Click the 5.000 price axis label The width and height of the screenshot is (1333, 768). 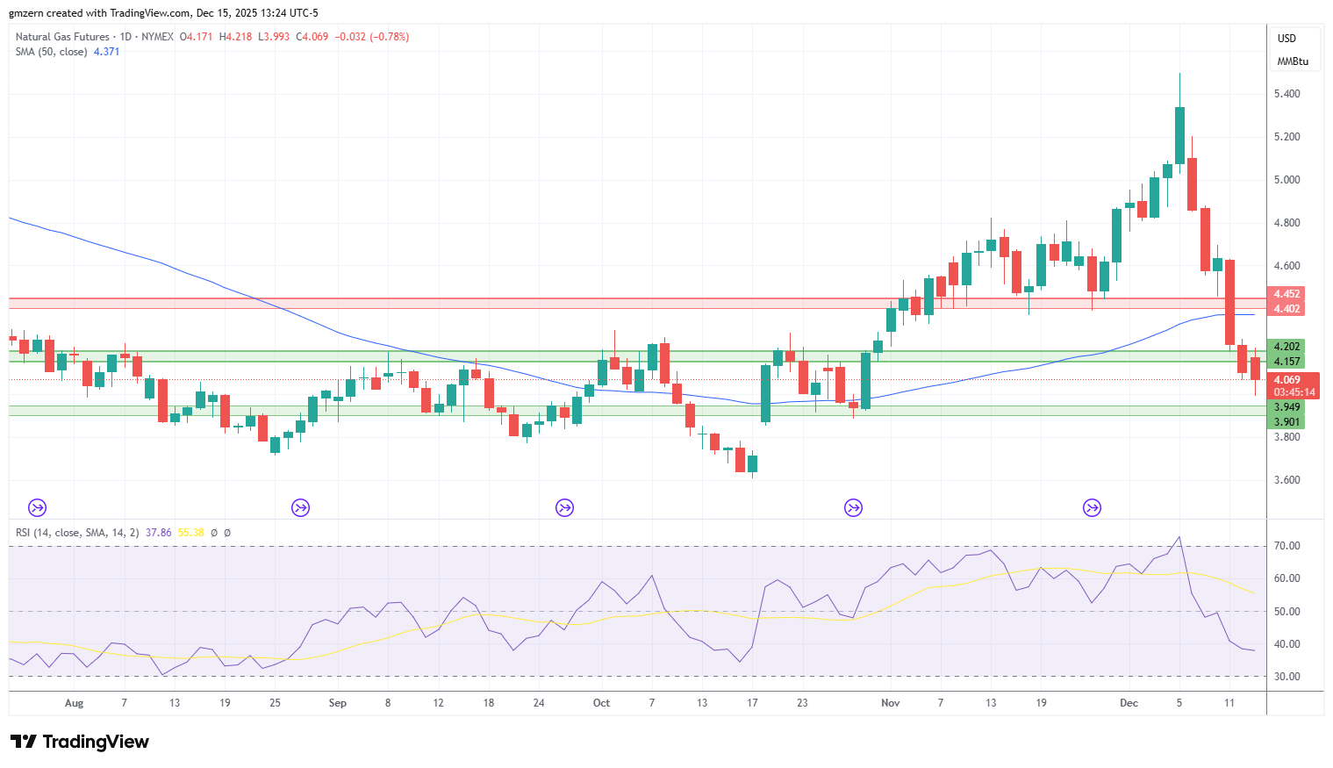click(1286, 180)
